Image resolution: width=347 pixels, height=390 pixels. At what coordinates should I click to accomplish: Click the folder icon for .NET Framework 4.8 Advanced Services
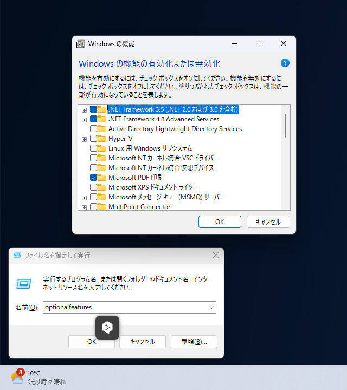[101, 119]
